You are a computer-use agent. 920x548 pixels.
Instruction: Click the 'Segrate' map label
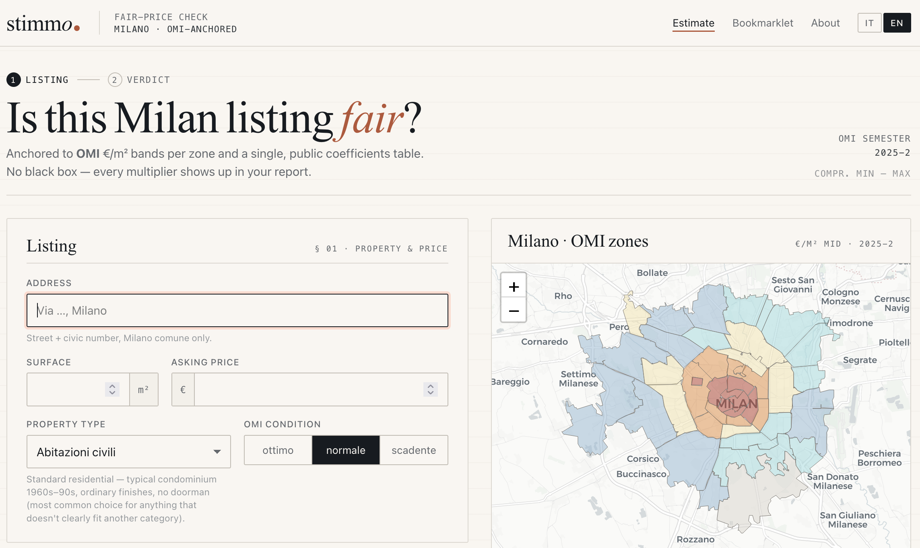pos(860,360)
